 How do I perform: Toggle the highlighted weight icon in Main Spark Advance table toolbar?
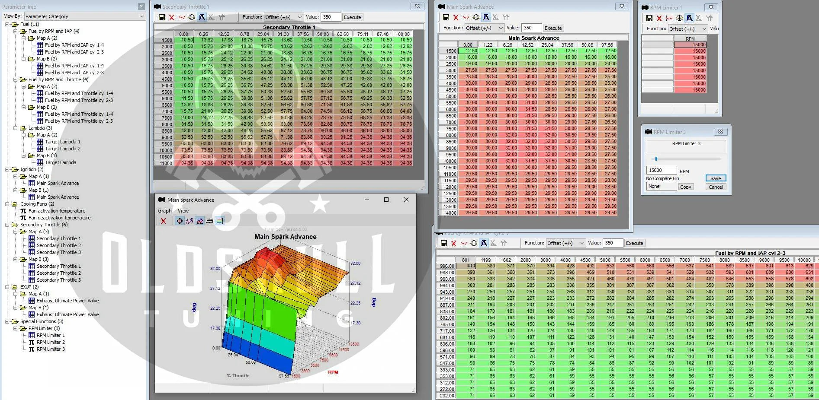pyautogui.click(x=486, y=17)
